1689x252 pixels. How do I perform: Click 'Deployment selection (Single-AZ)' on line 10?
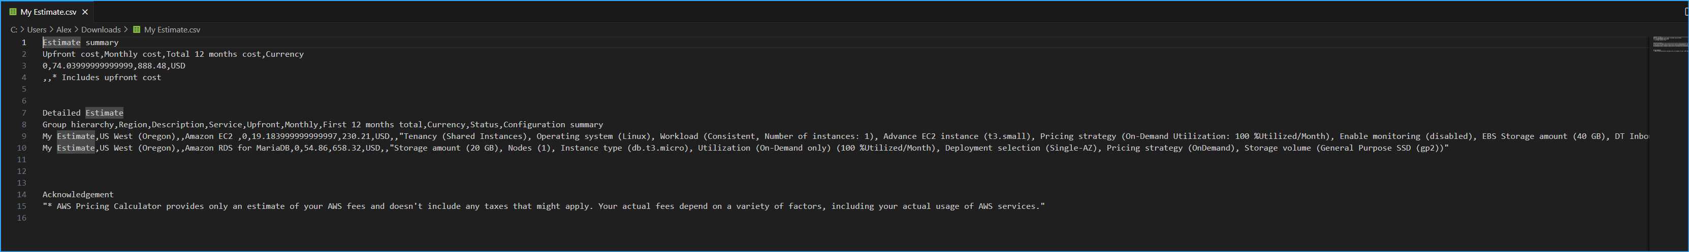[x=1021, y=148]
